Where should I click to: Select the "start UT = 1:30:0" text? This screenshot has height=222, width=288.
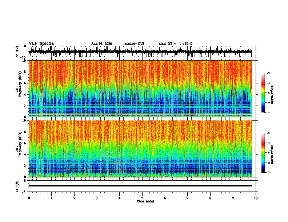[x=176, y=44]
